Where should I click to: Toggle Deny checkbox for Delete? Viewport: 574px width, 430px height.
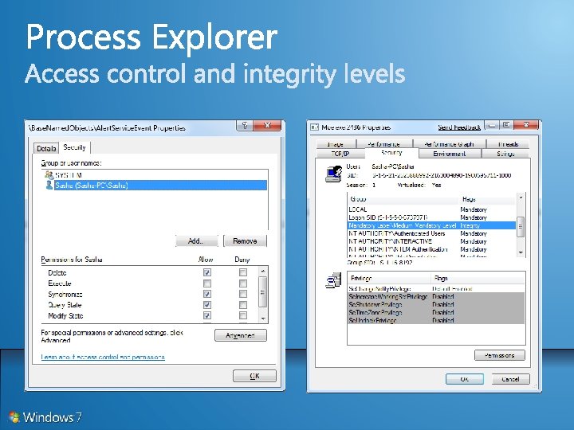coord(242,272)
